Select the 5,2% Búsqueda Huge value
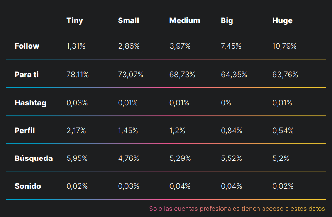 (281, 158)
